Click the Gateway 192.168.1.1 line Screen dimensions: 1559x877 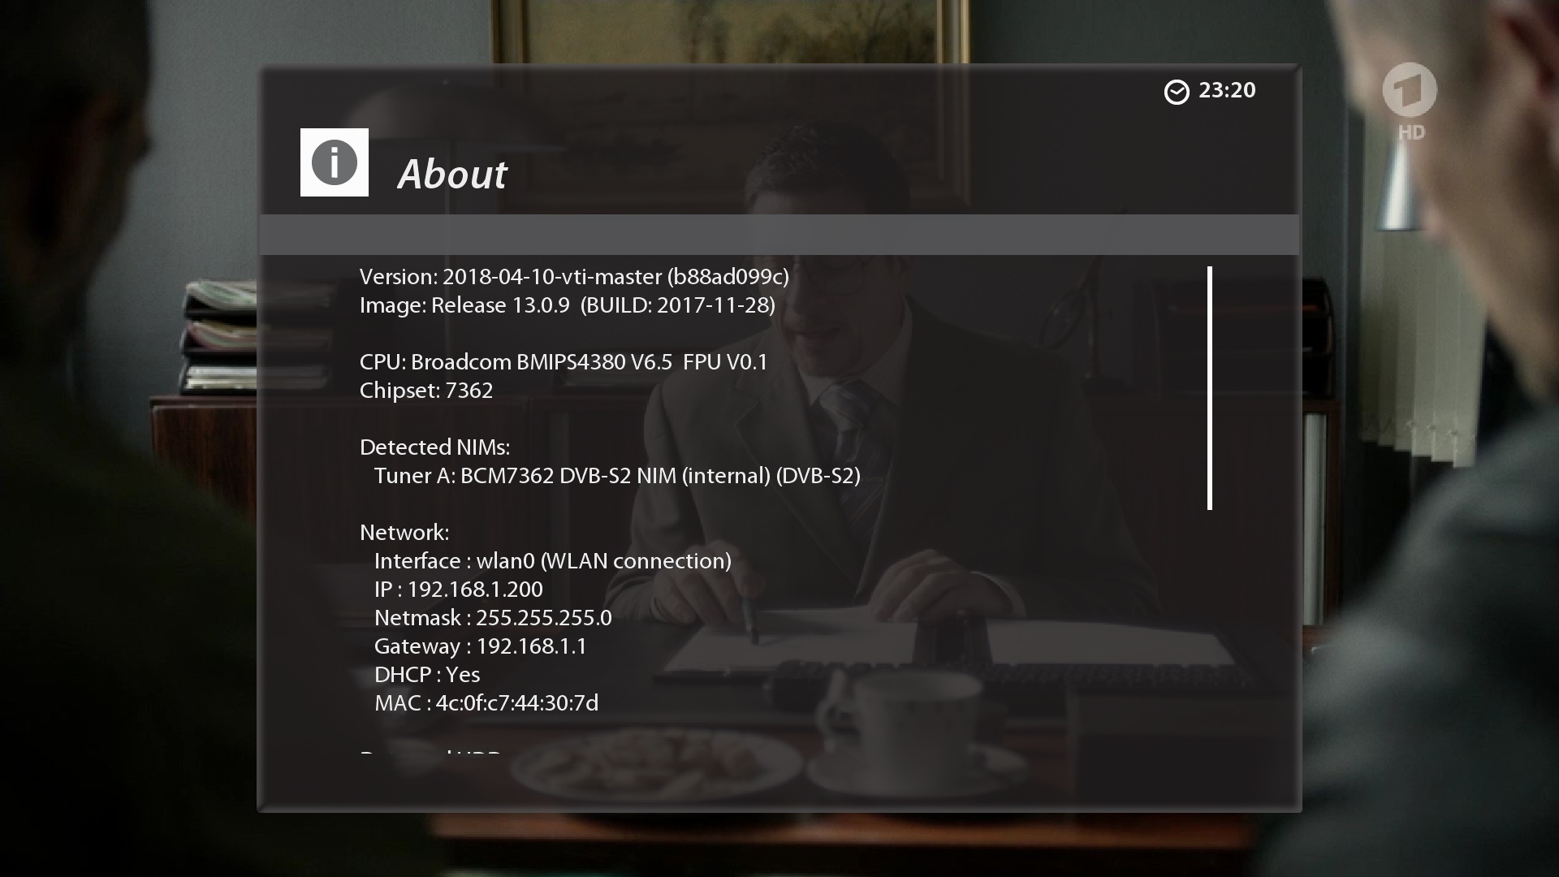pyautogui.click(x=480, y=646)
